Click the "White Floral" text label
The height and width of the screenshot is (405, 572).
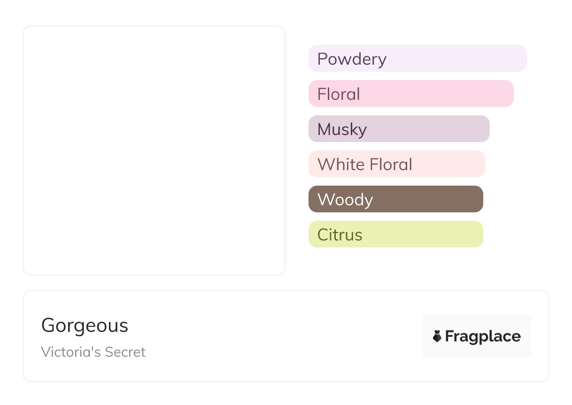[365, 165]
